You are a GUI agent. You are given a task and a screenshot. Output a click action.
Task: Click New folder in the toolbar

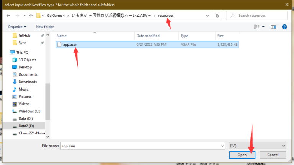tap(45, 27)
